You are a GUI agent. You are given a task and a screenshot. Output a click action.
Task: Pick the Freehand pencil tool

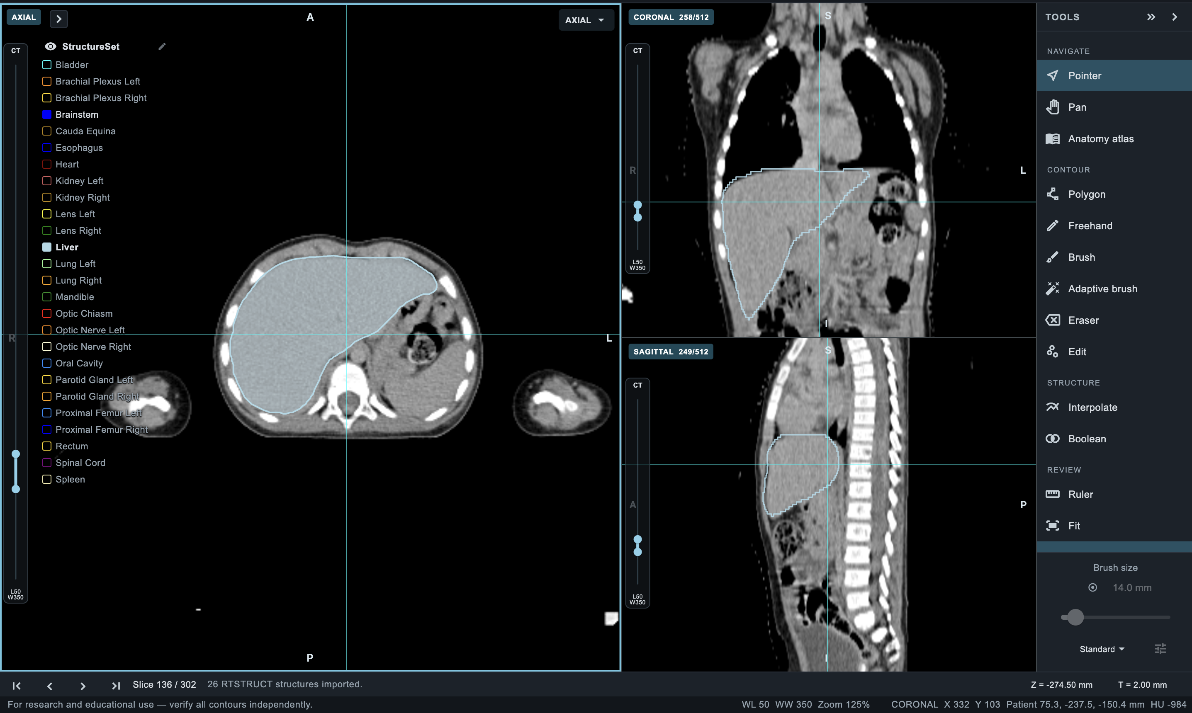1114,226
